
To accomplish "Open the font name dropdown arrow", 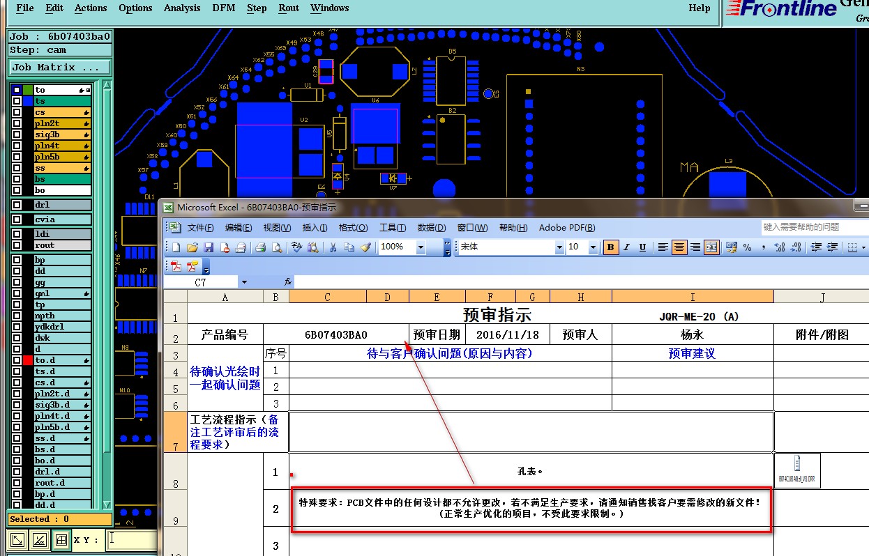I will [559, 247].
